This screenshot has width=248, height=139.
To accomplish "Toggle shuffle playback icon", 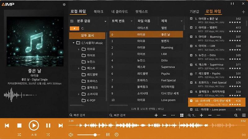I will click(x=48, y=135).
